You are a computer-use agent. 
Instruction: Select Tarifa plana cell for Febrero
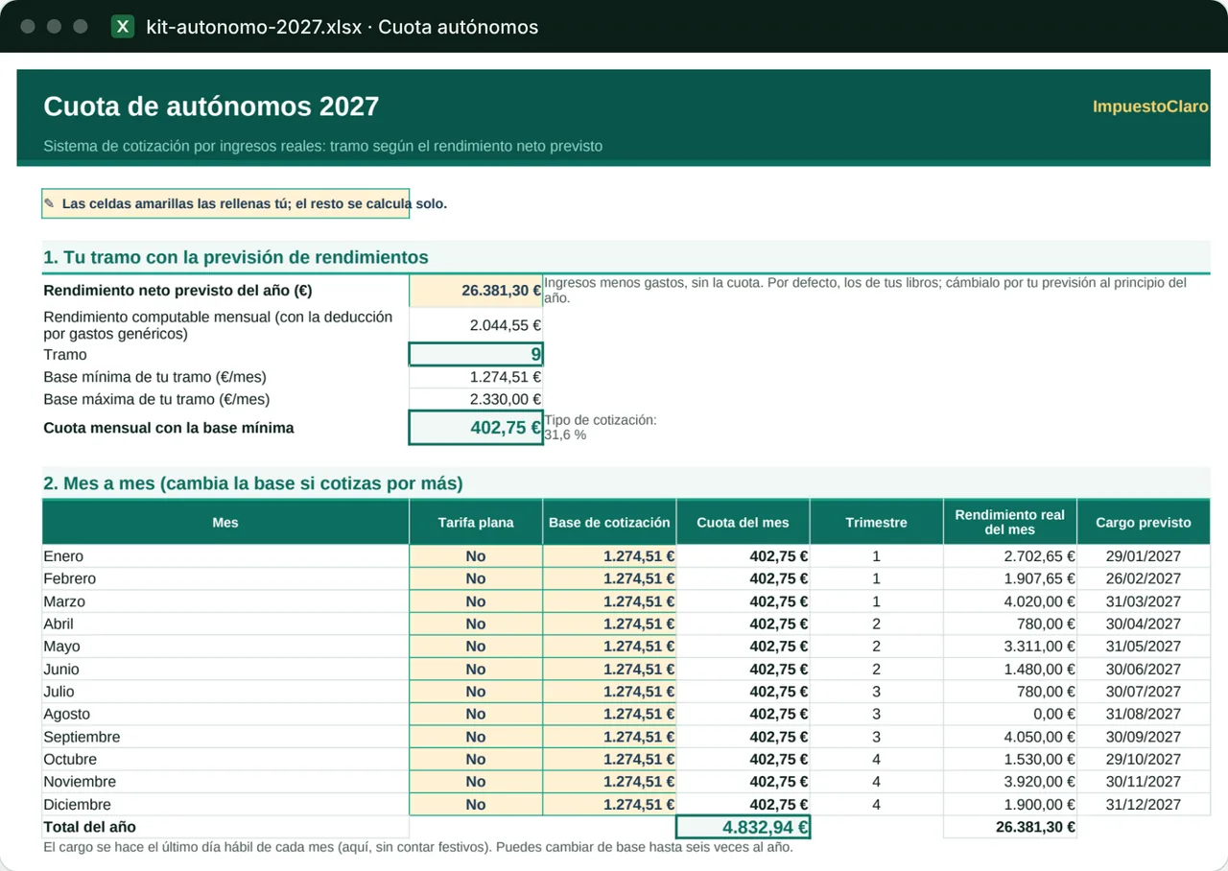tap(476, 578)
